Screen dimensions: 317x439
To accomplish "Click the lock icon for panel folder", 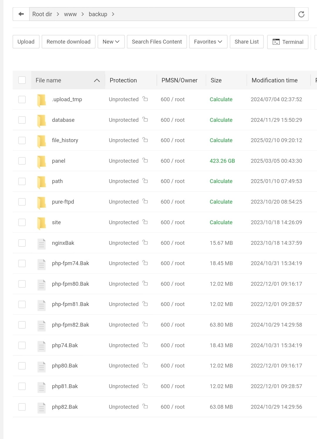I will [x=145, y=160].
